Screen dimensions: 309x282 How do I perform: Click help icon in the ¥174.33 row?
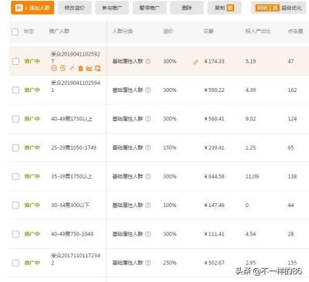[148, 61]
